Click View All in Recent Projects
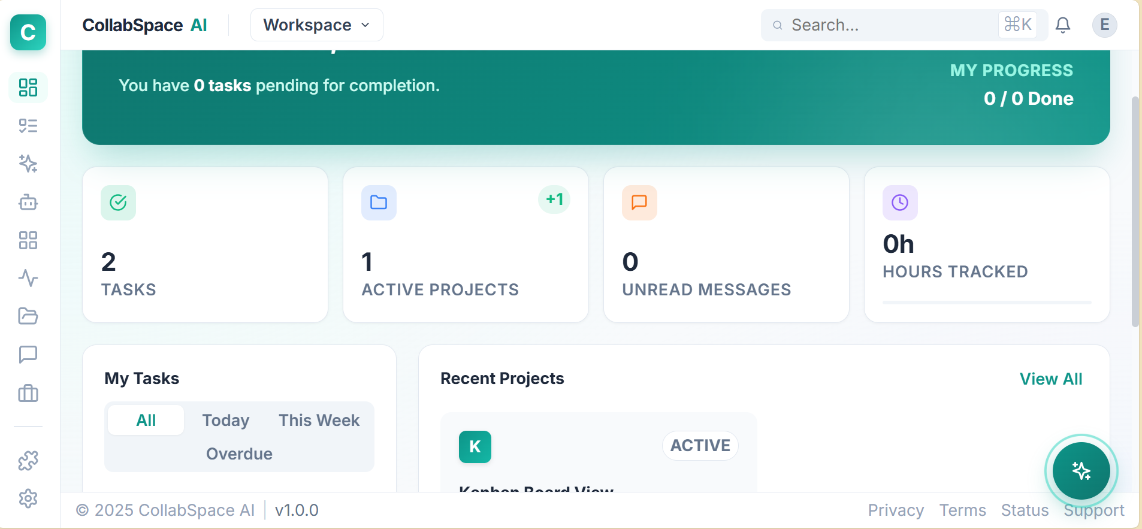Viewport: 1142px width, 529px height. click(1051, 379)
